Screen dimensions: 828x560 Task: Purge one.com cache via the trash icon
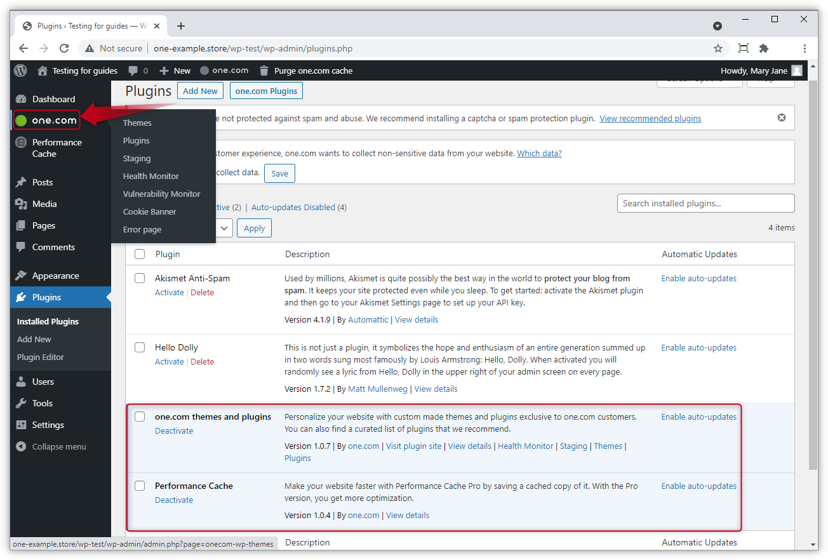[264, 70]
